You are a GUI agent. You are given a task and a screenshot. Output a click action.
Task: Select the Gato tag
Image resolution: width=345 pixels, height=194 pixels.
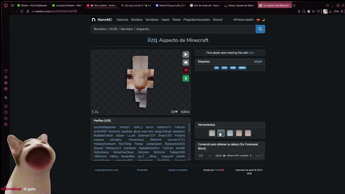tap(225, 68)
